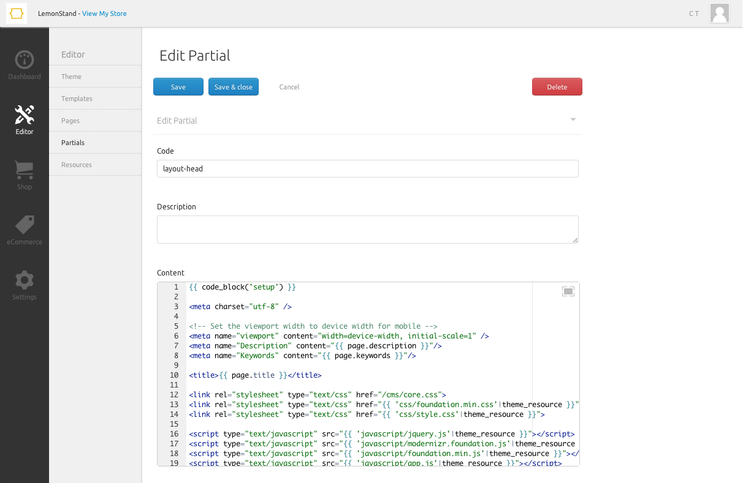This screenshot has height=483, width=743.
Task: Focus the Code input field
Action: coord(367,169)
